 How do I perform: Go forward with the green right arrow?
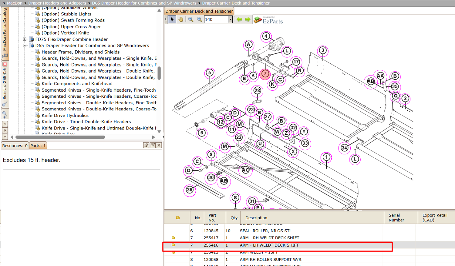pos(248,19)
